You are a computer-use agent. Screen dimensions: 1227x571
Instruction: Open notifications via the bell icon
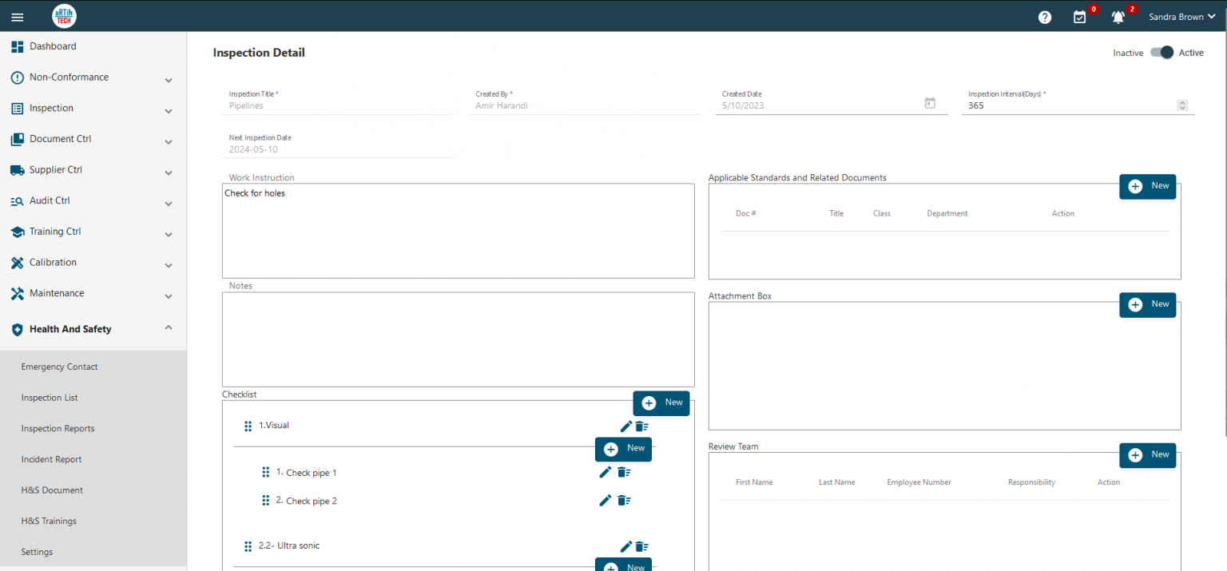coord(1118,16)
